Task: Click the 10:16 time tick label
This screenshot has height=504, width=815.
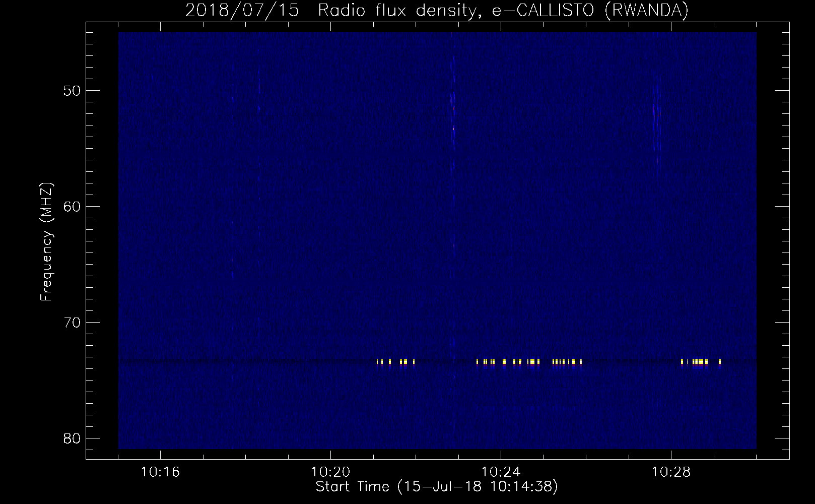Action: pyautogui.click(x=160, y=472)
